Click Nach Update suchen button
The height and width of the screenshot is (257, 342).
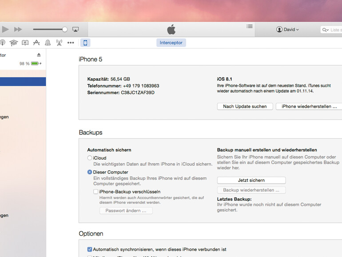point(245,106)
